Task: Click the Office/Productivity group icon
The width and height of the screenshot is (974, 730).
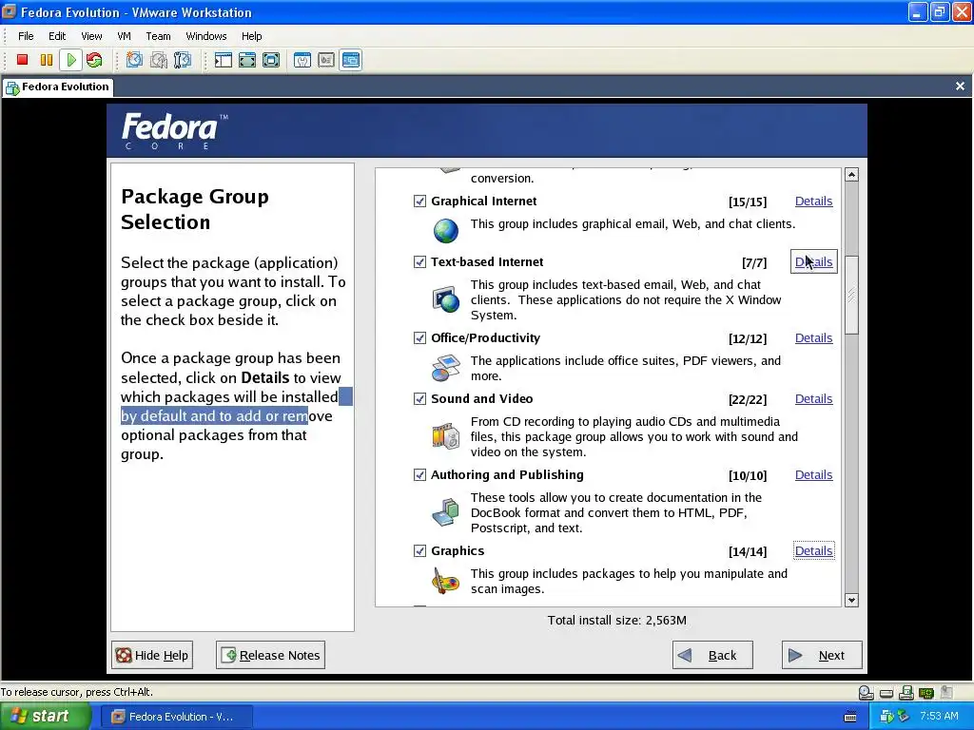Action: (x=446, y=368)
